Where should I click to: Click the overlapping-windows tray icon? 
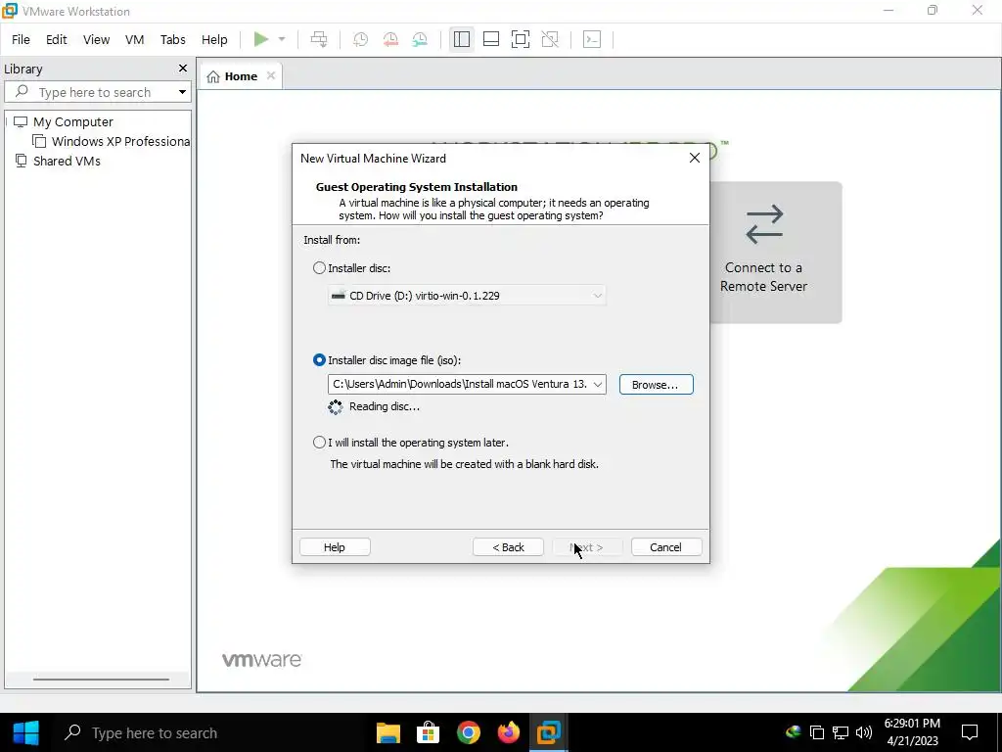[x=817, y=732]
